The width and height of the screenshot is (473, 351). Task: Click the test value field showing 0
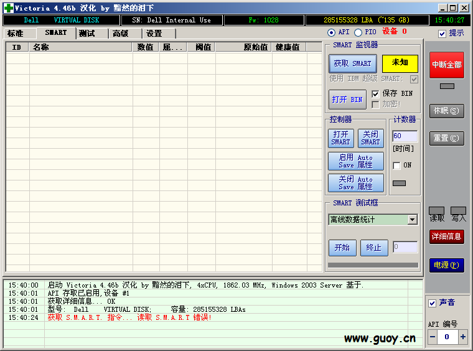[x=405, y=247]
